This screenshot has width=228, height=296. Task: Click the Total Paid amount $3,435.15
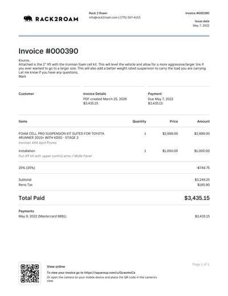tap(197, 198)
